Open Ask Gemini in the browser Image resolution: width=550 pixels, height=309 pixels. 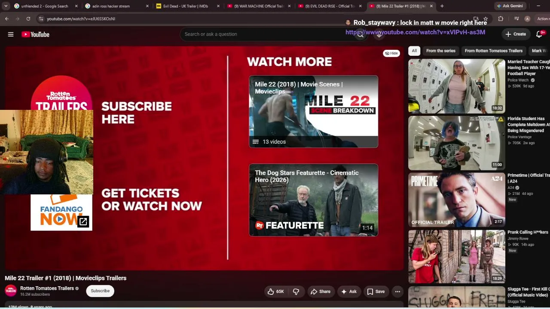tap(510, 6)
